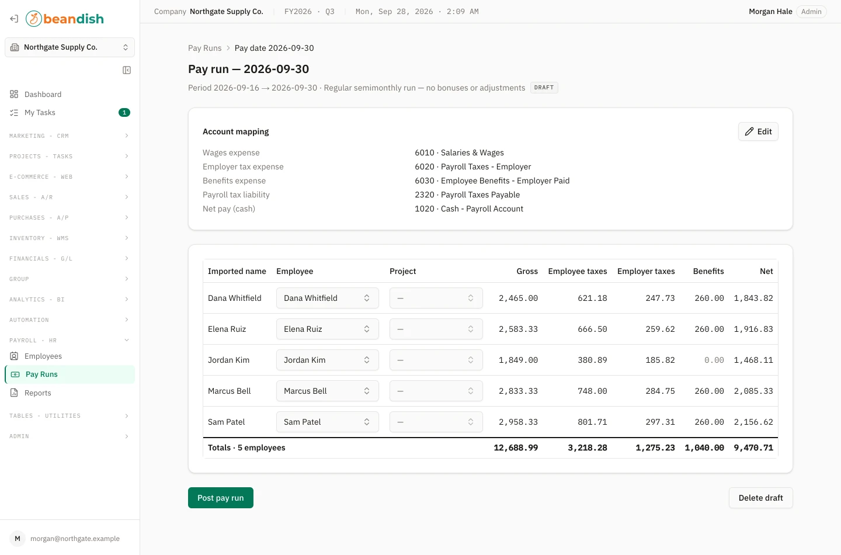This screenshot has width=841, height=555.
Task: Open employee dropdown for Dana Whitfield
Action: 328,298
